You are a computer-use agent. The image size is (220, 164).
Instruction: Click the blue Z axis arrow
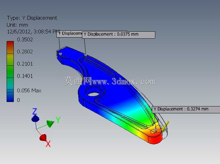[x=35, y=119]
